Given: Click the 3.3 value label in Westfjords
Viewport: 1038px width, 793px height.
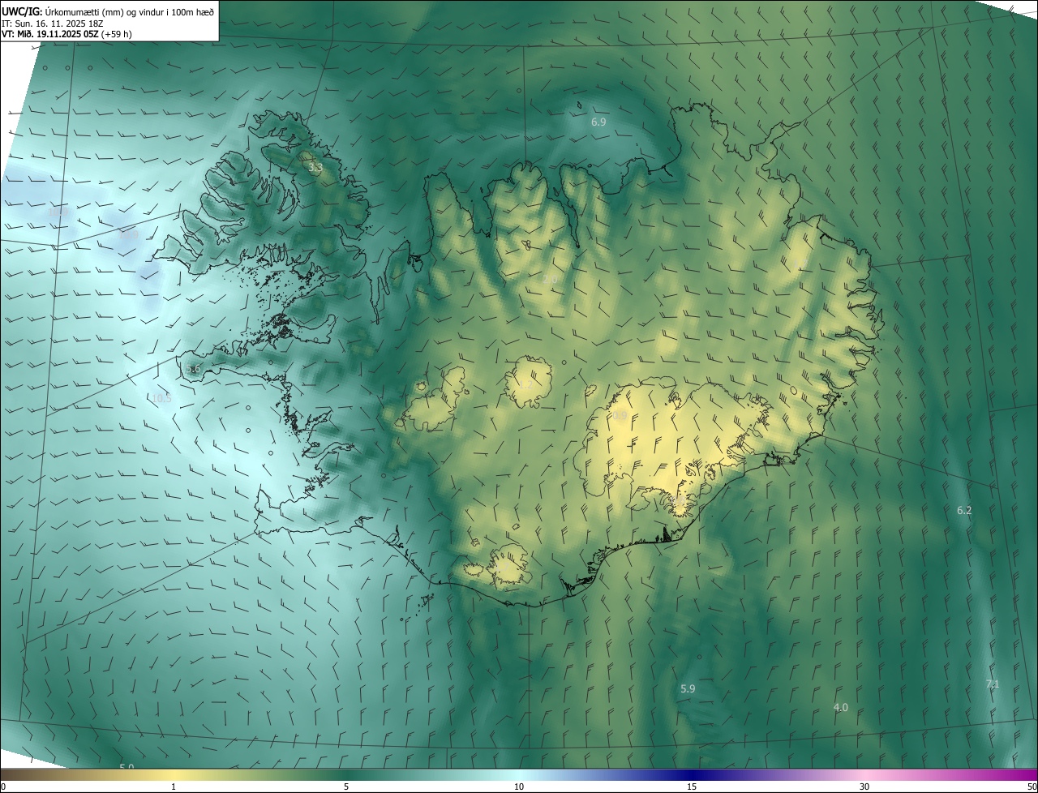Looking at the screenshot, I should (315, 167).
